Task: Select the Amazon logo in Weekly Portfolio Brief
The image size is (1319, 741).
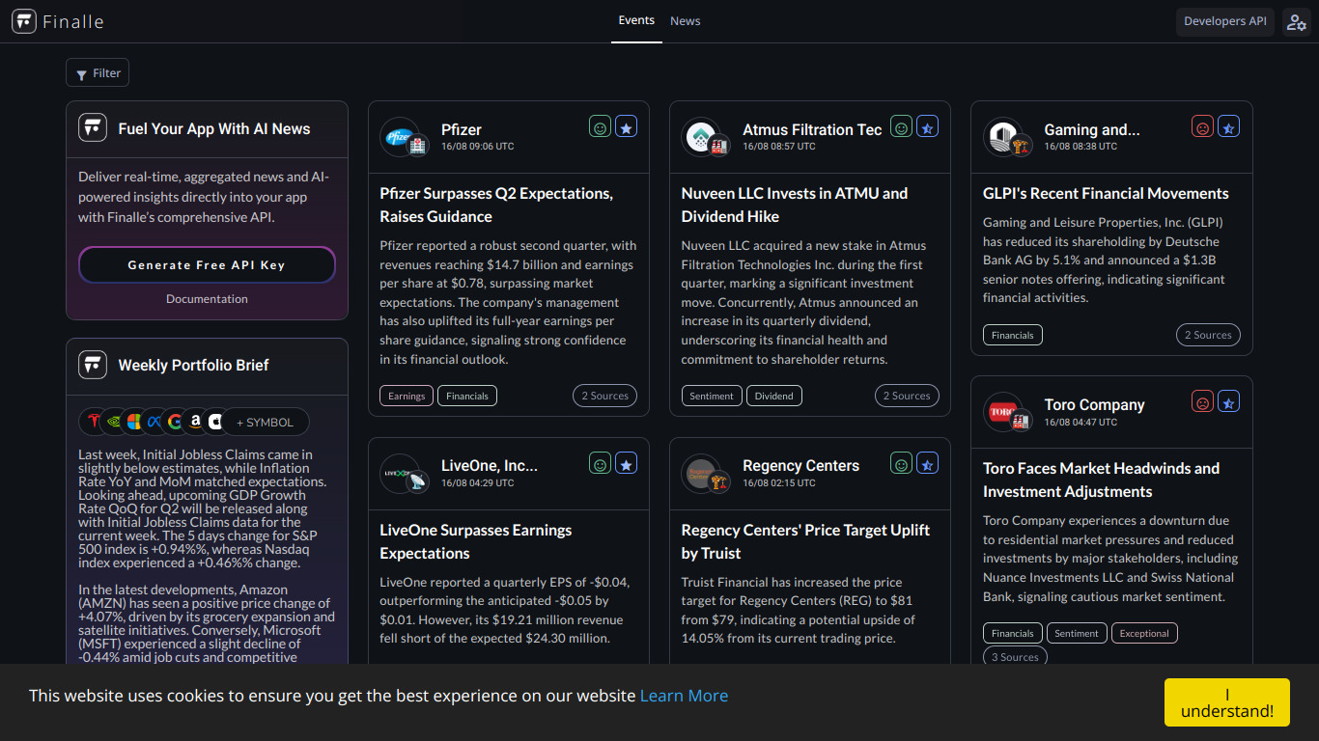Action: coord(195,422)
